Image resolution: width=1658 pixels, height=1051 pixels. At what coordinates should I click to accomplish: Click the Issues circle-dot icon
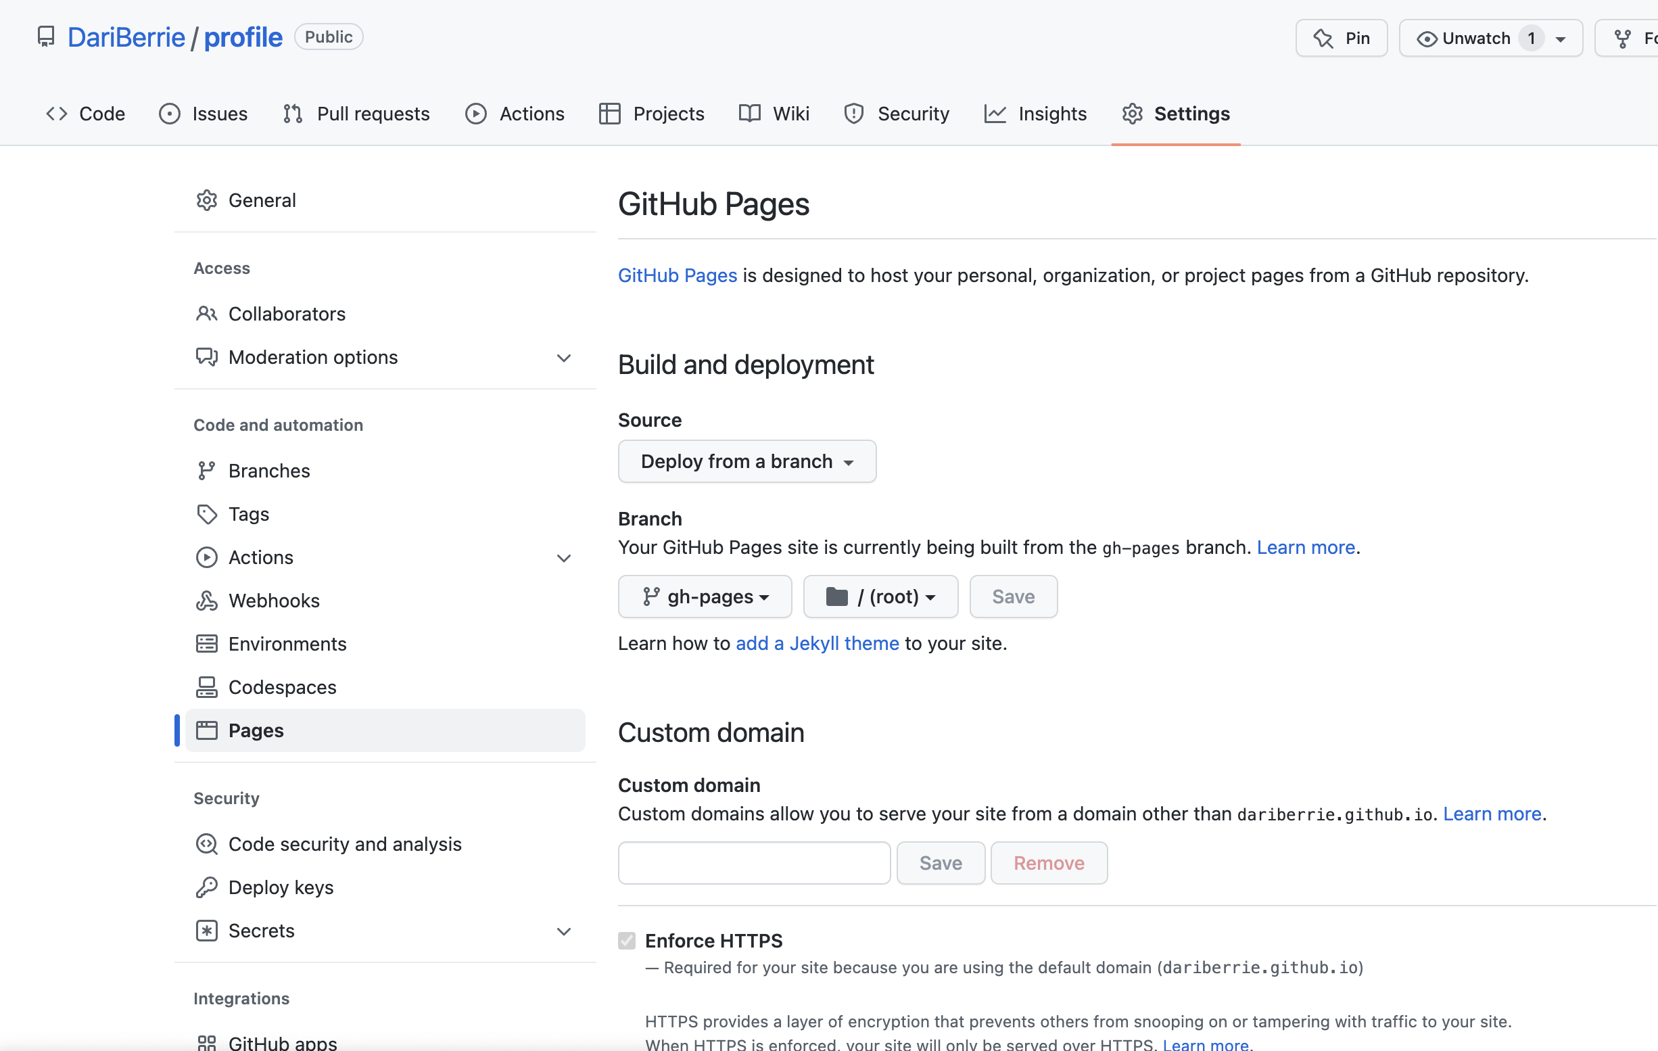(169, 114)
